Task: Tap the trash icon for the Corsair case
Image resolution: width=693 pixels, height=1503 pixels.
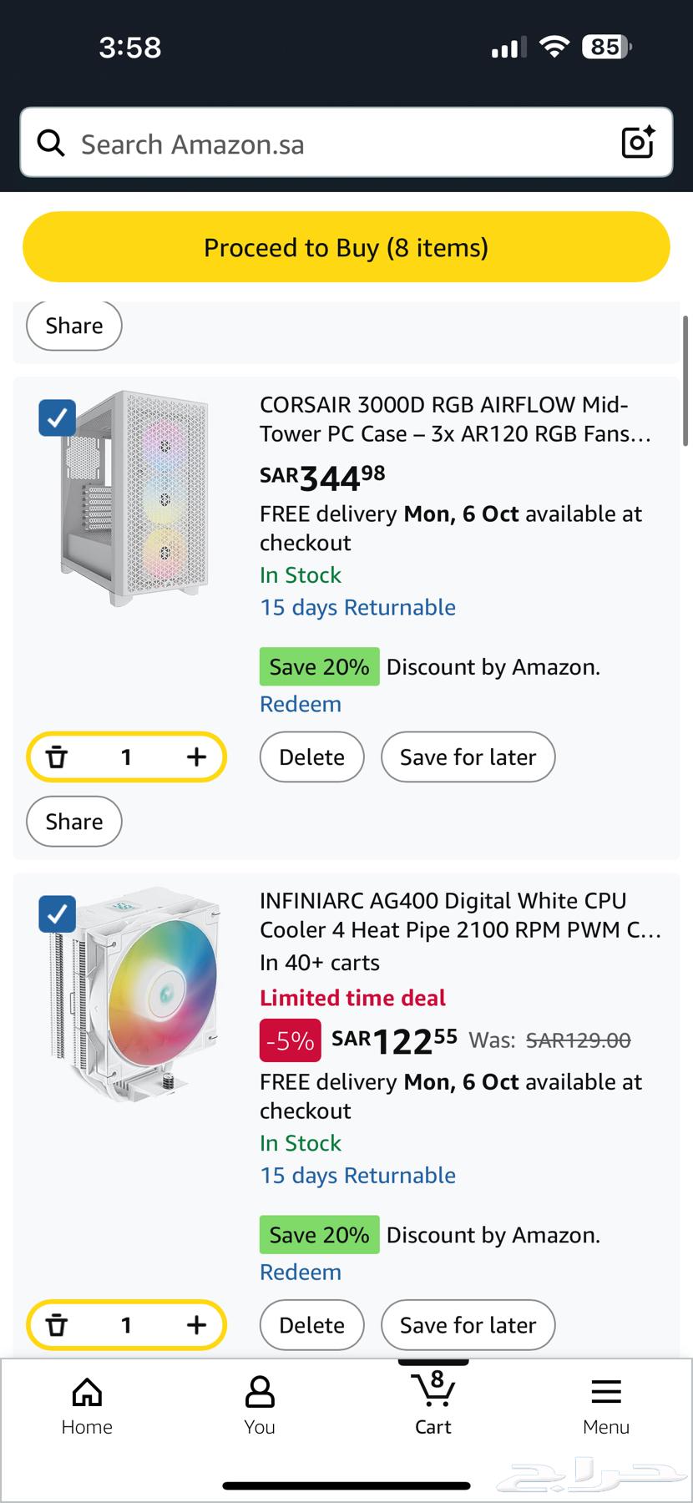Action: [x=57, y=757]
